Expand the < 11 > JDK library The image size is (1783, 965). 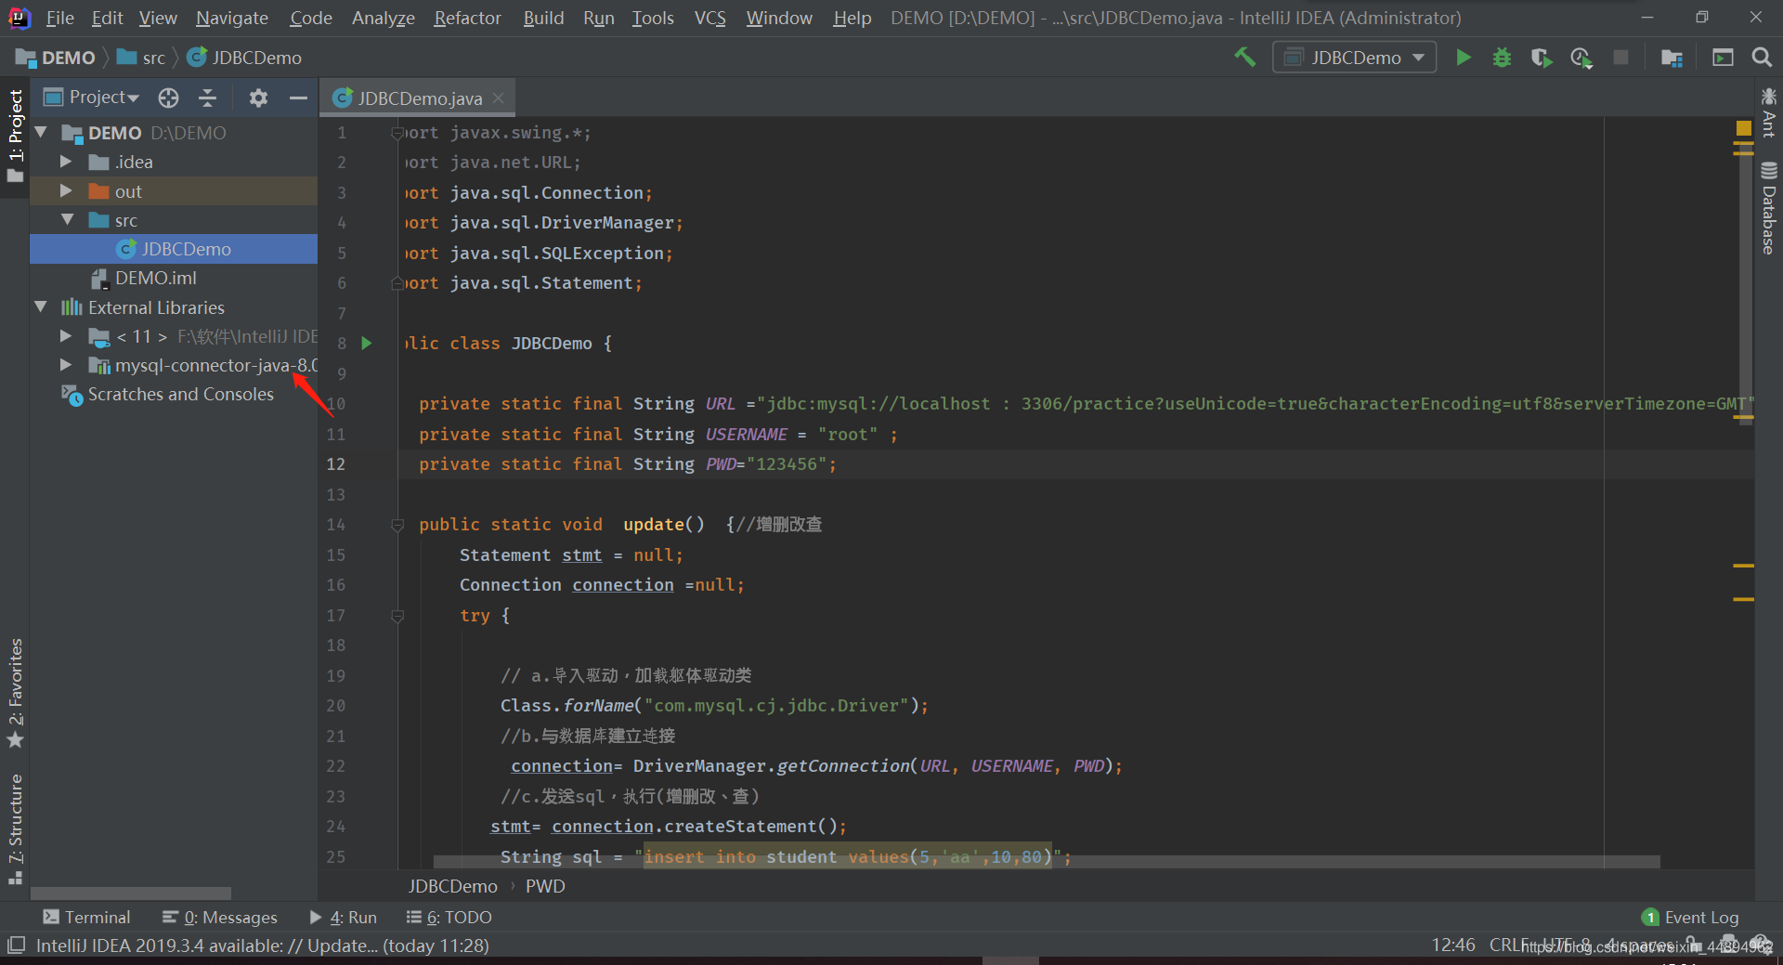[66, 336]
